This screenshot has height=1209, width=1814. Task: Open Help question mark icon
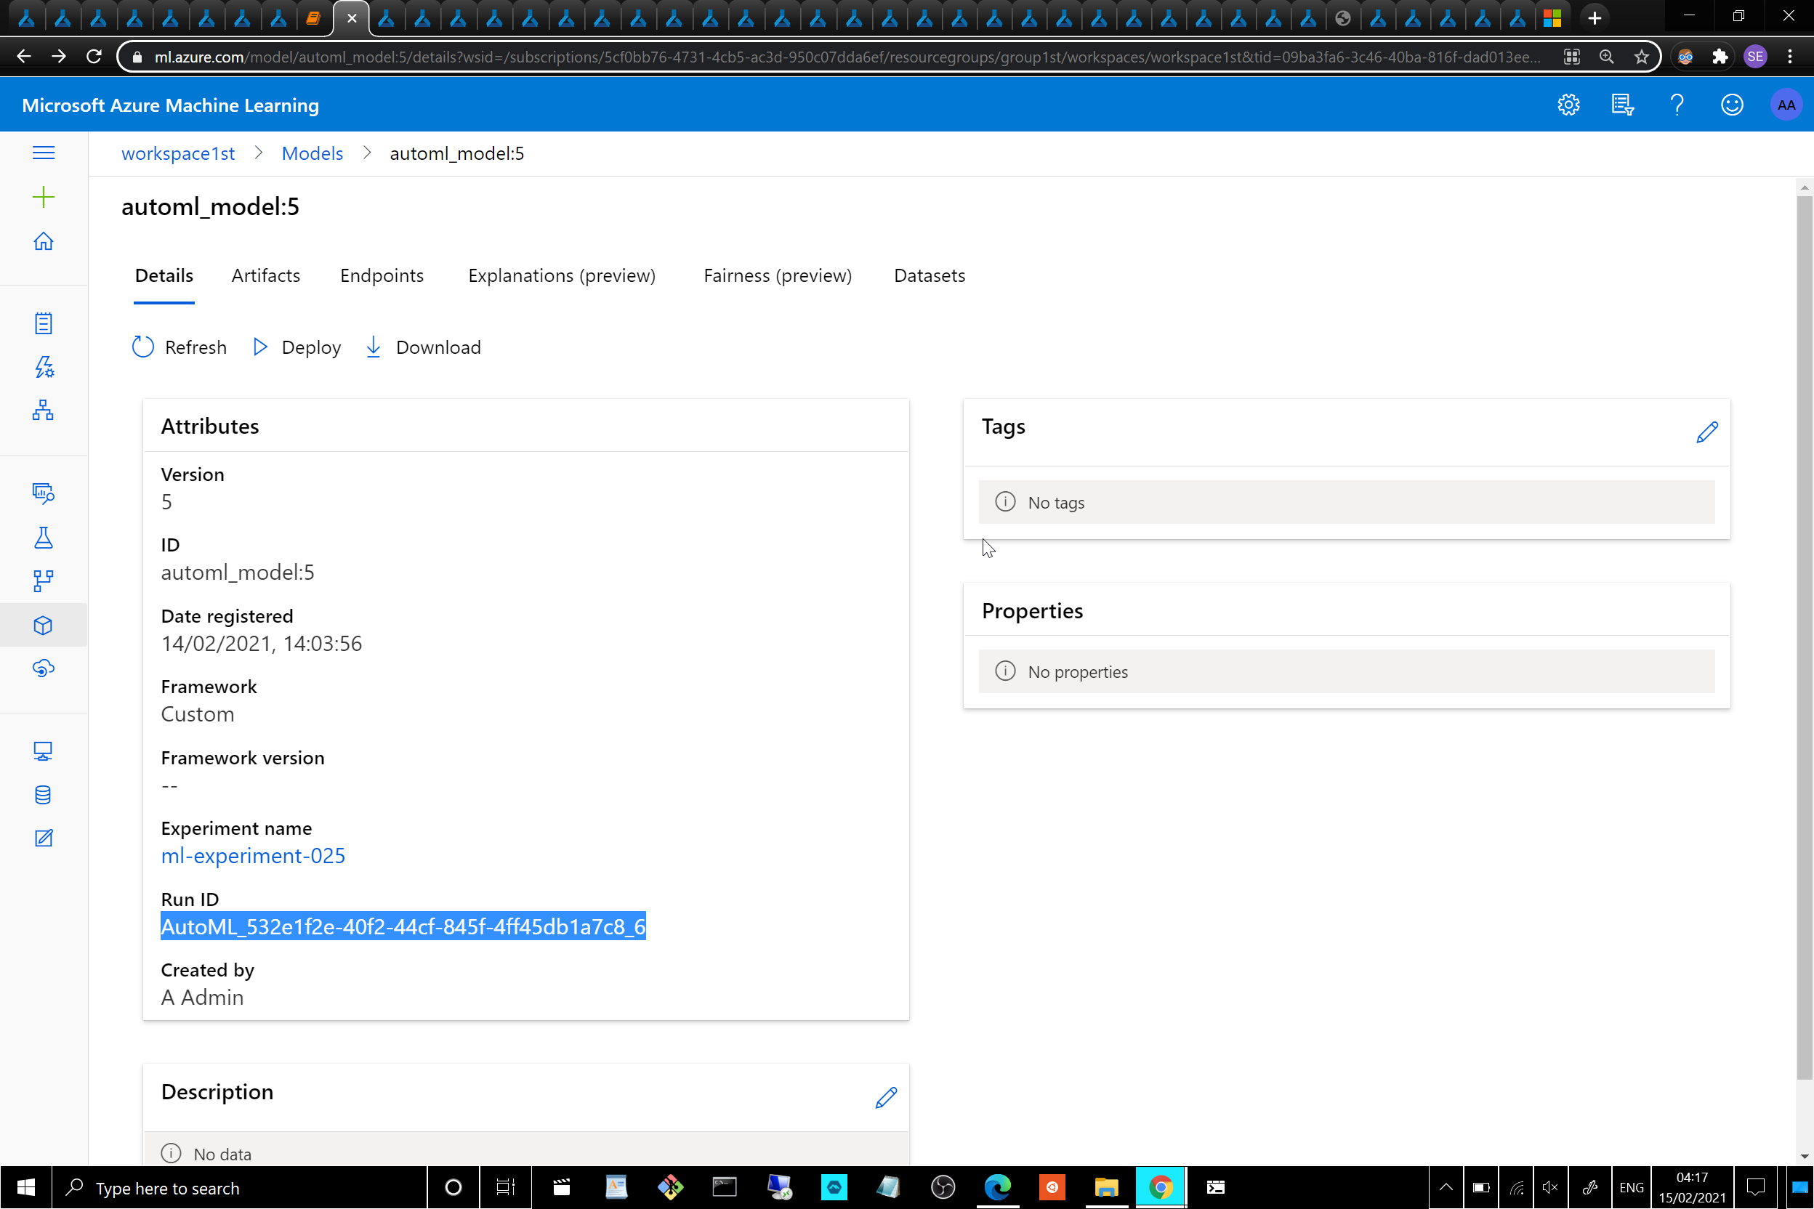(1677, 105)
